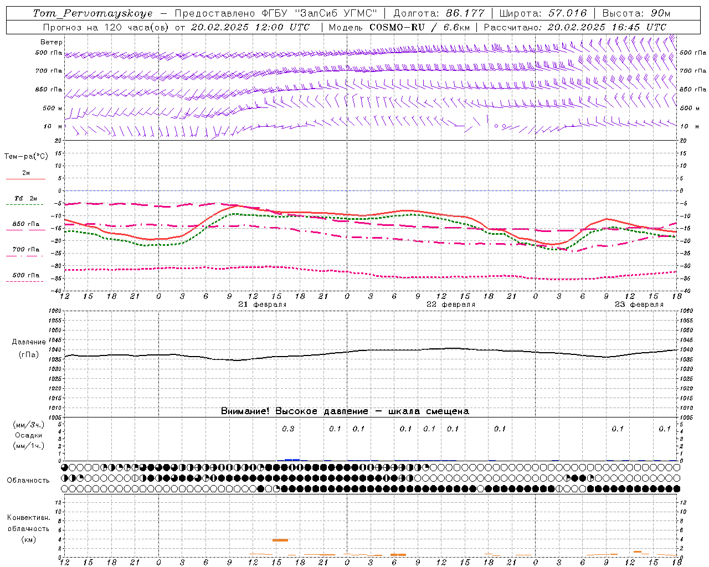Viewport: 709px width, 567px height.
Task: Click the 'Осадки' precipitation label
Action: 29,435
